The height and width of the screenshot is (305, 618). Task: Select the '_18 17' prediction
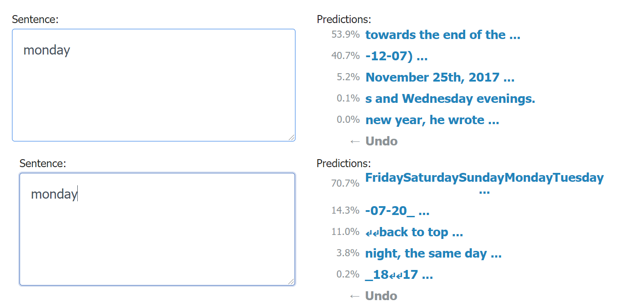point(399,275)
